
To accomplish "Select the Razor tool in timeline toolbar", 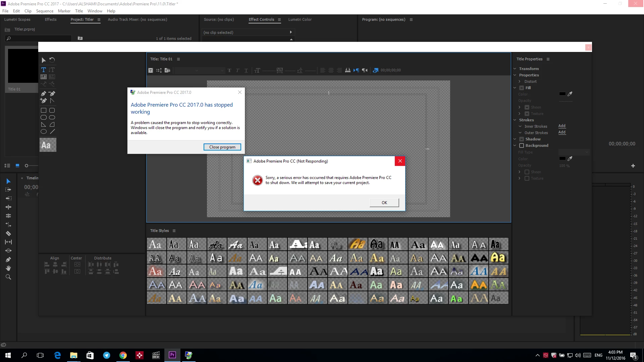I will (x=8, y=233).
